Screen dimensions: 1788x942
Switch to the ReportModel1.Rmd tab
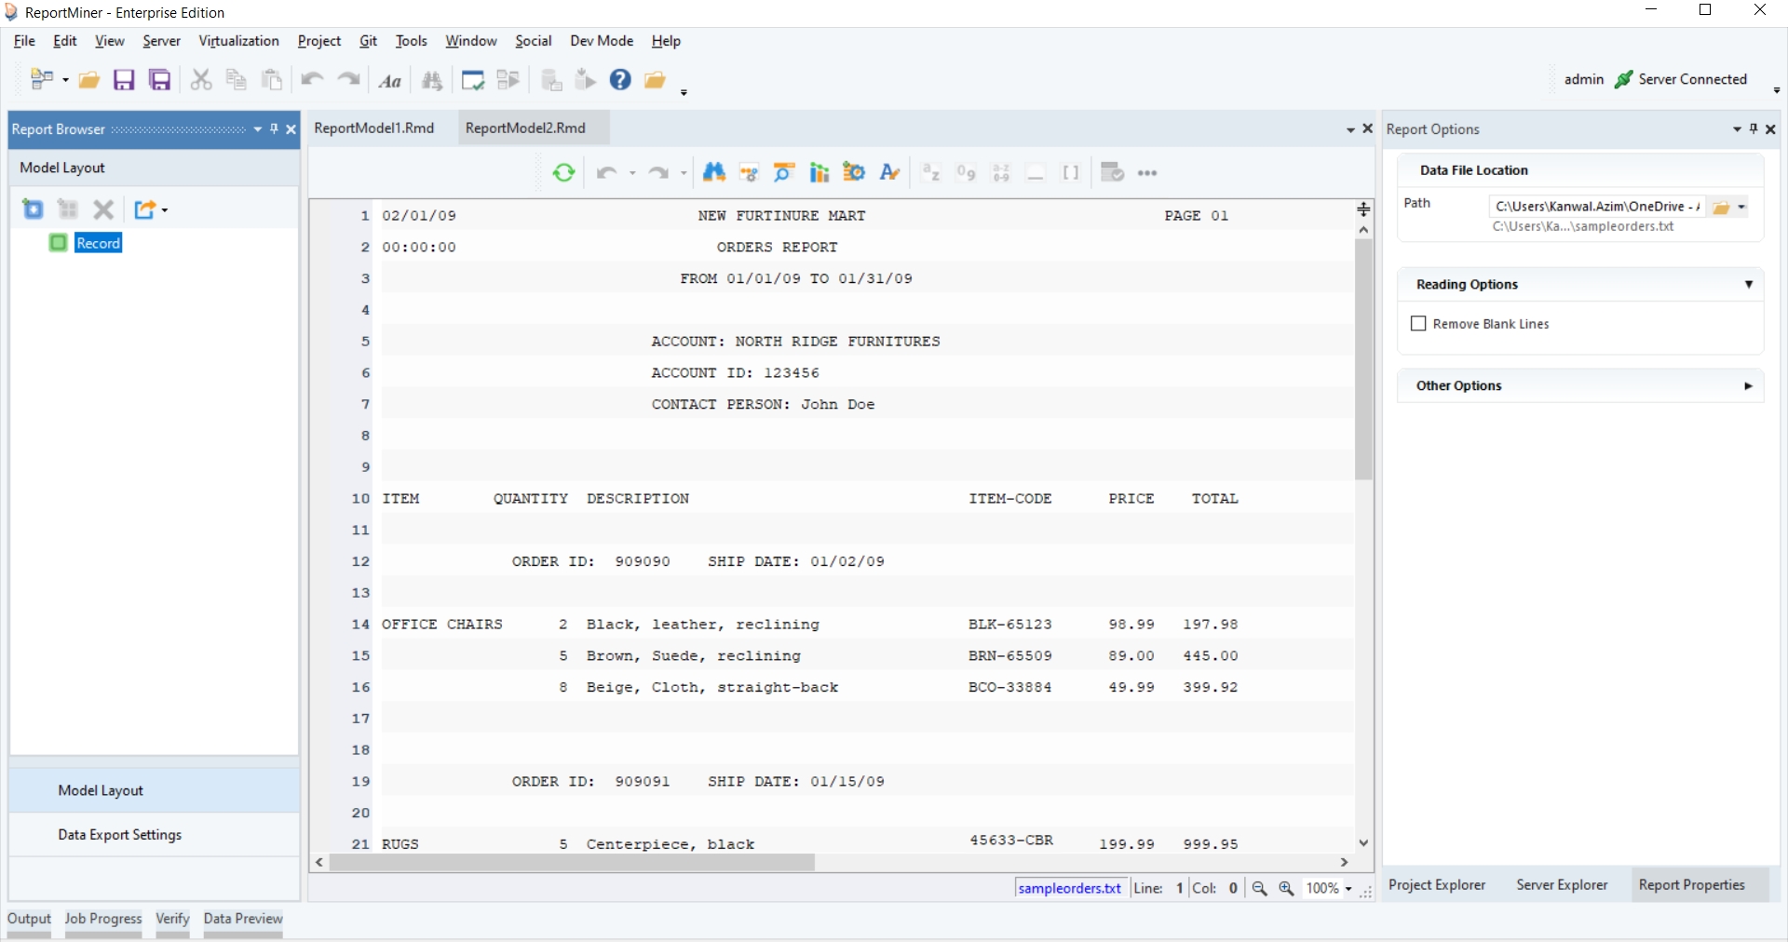[374, 128]
